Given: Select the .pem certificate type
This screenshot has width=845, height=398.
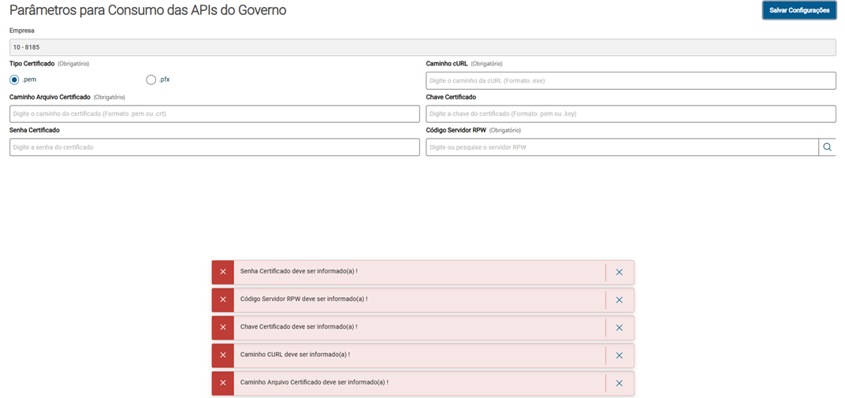Looking at the screenshot, I should point(14,80).
